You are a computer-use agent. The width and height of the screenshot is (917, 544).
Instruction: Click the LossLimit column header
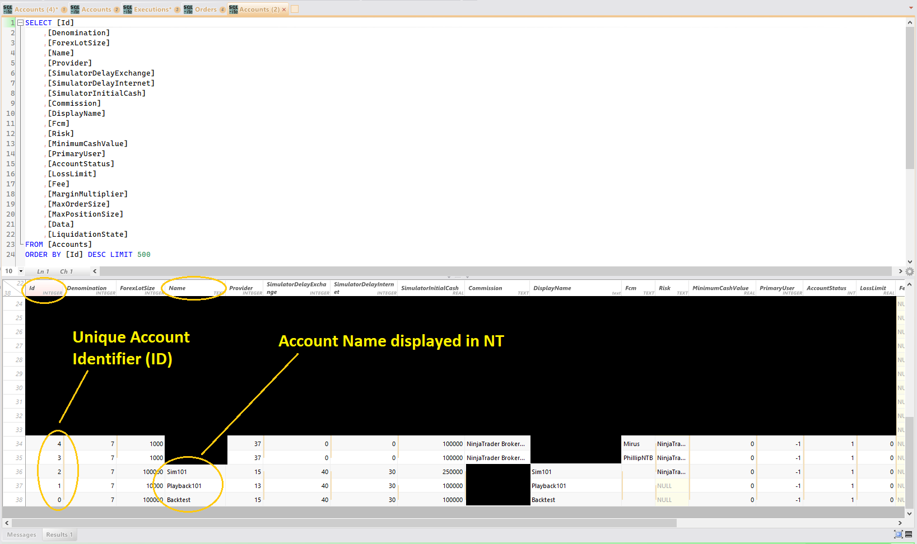[877, 288]
